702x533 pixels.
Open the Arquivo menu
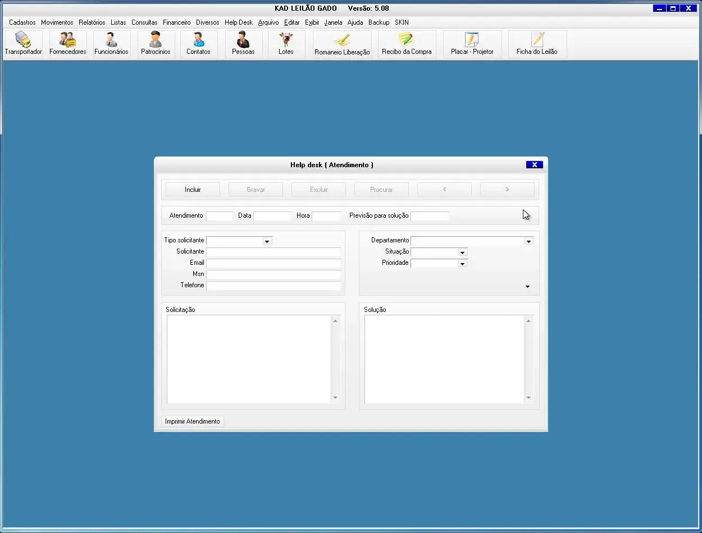268,22
